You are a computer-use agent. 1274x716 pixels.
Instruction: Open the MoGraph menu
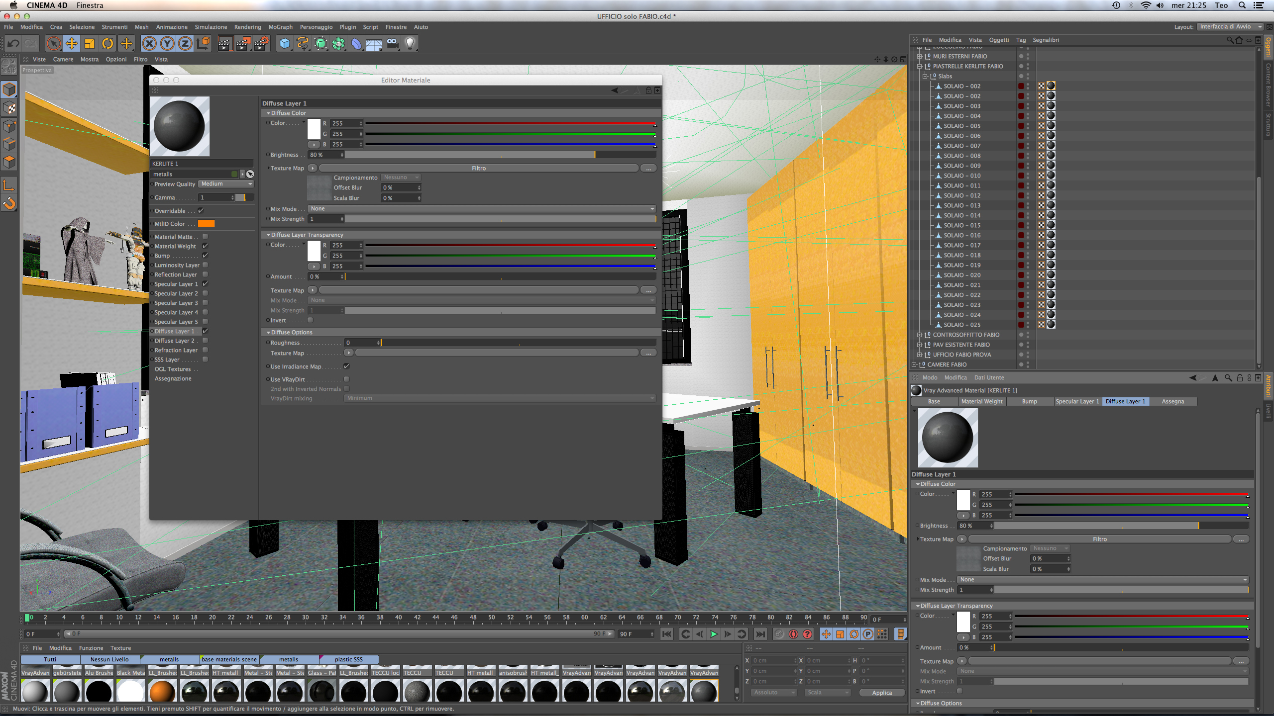click(280, 27)
